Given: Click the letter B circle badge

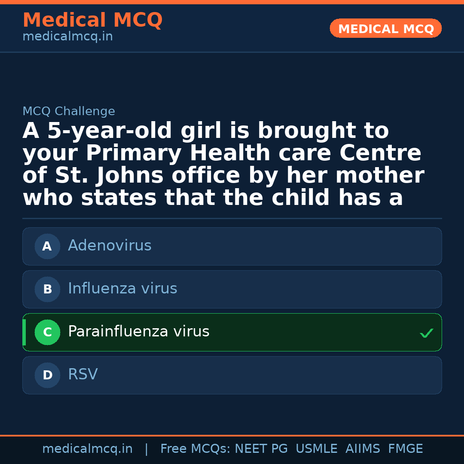Looking at the screenshot, I should [47, 289].
